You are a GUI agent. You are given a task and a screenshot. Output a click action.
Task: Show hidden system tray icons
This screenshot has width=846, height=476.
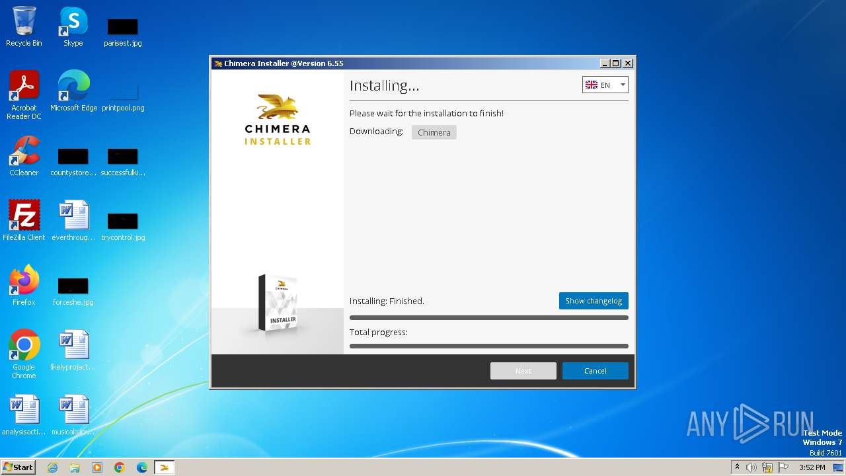click(x=737, y=467)
